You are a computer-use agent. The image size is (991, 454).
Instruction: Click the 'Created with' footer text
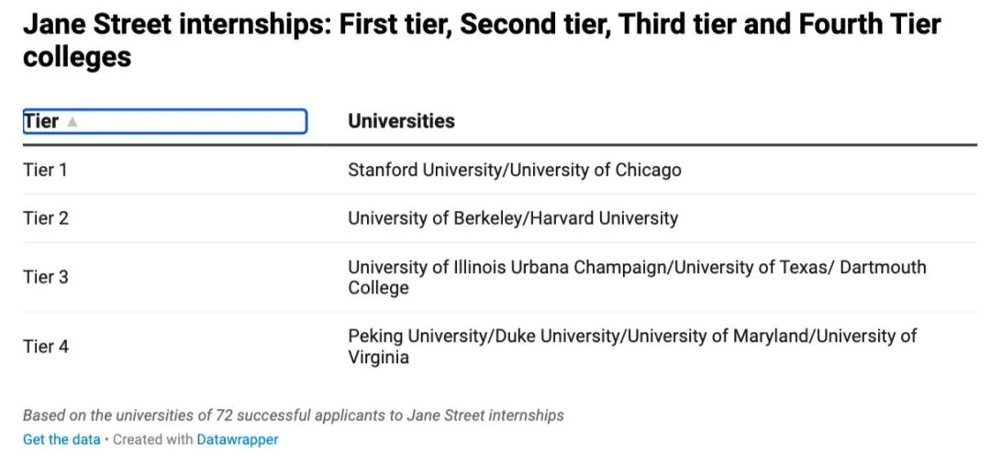153,439
